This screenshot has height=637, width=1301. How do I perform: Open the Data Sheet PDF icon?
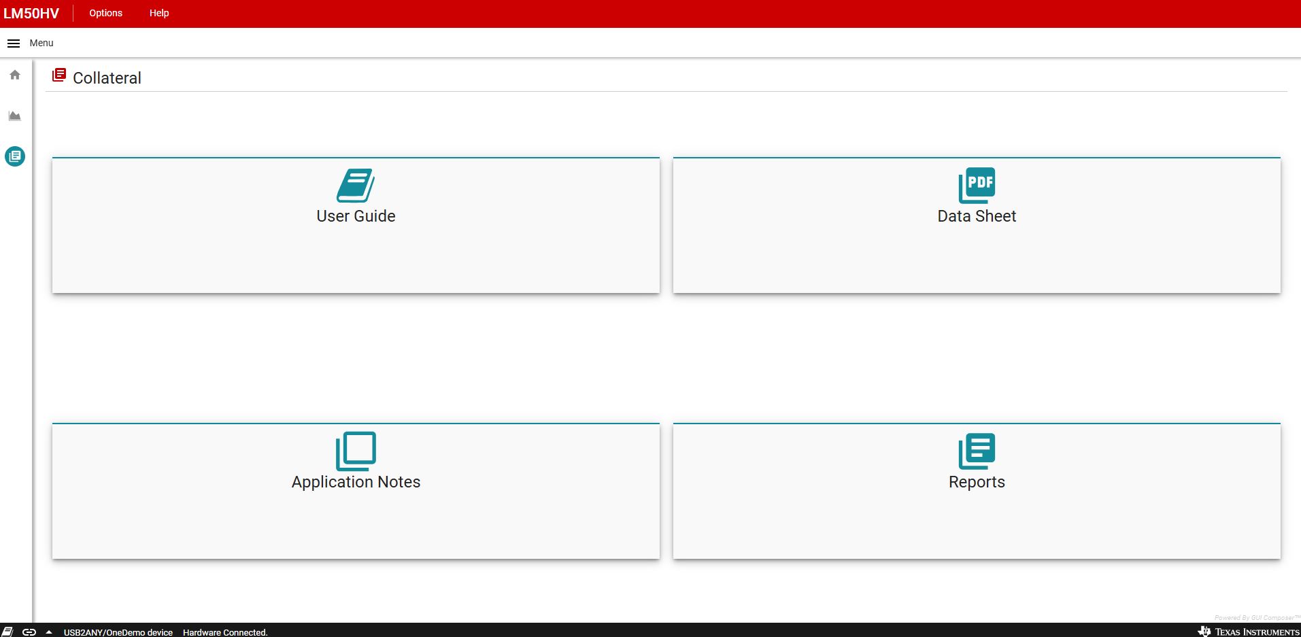click(977, 185)
